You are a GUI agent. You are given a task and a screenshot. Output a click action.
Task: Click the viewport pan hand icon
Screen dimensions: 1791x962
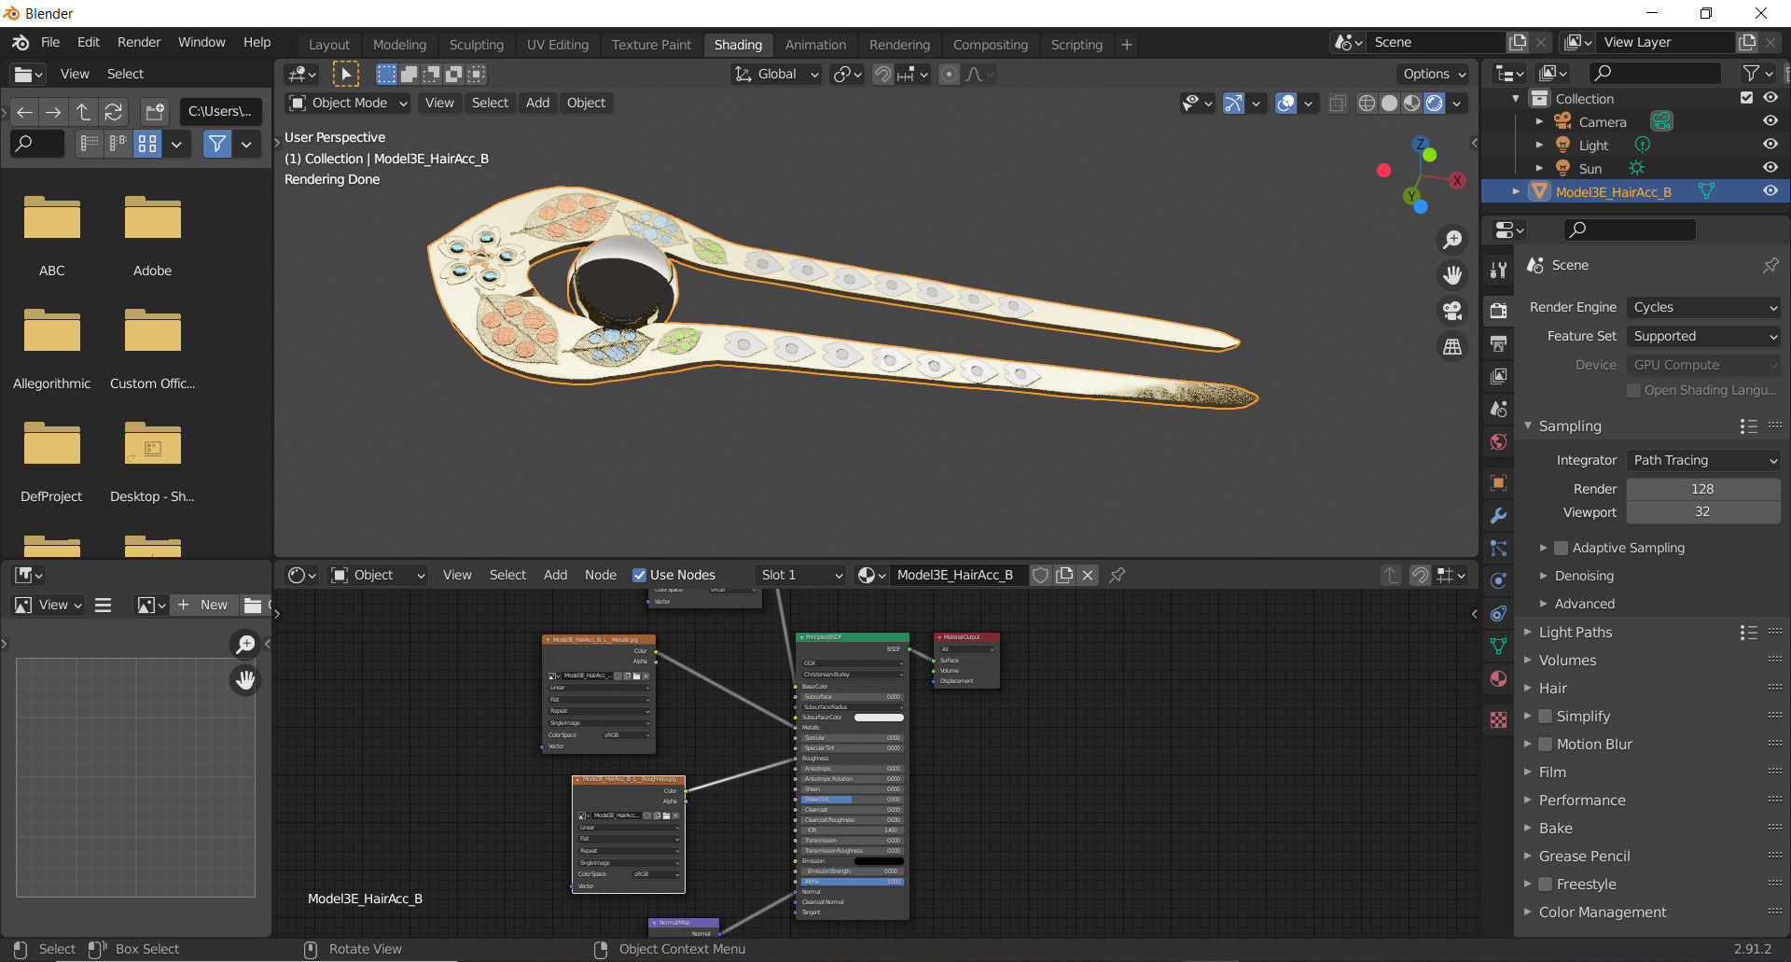pyautogui.click(x=1452, y=275)
